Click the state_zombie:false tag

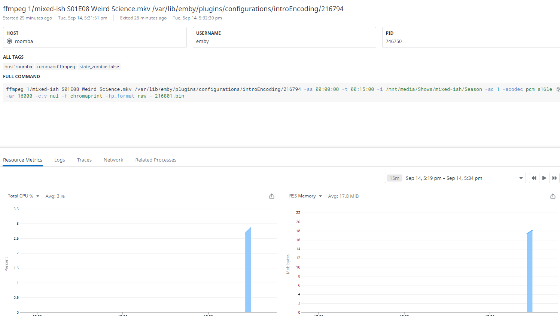click(x=99, y=67)
